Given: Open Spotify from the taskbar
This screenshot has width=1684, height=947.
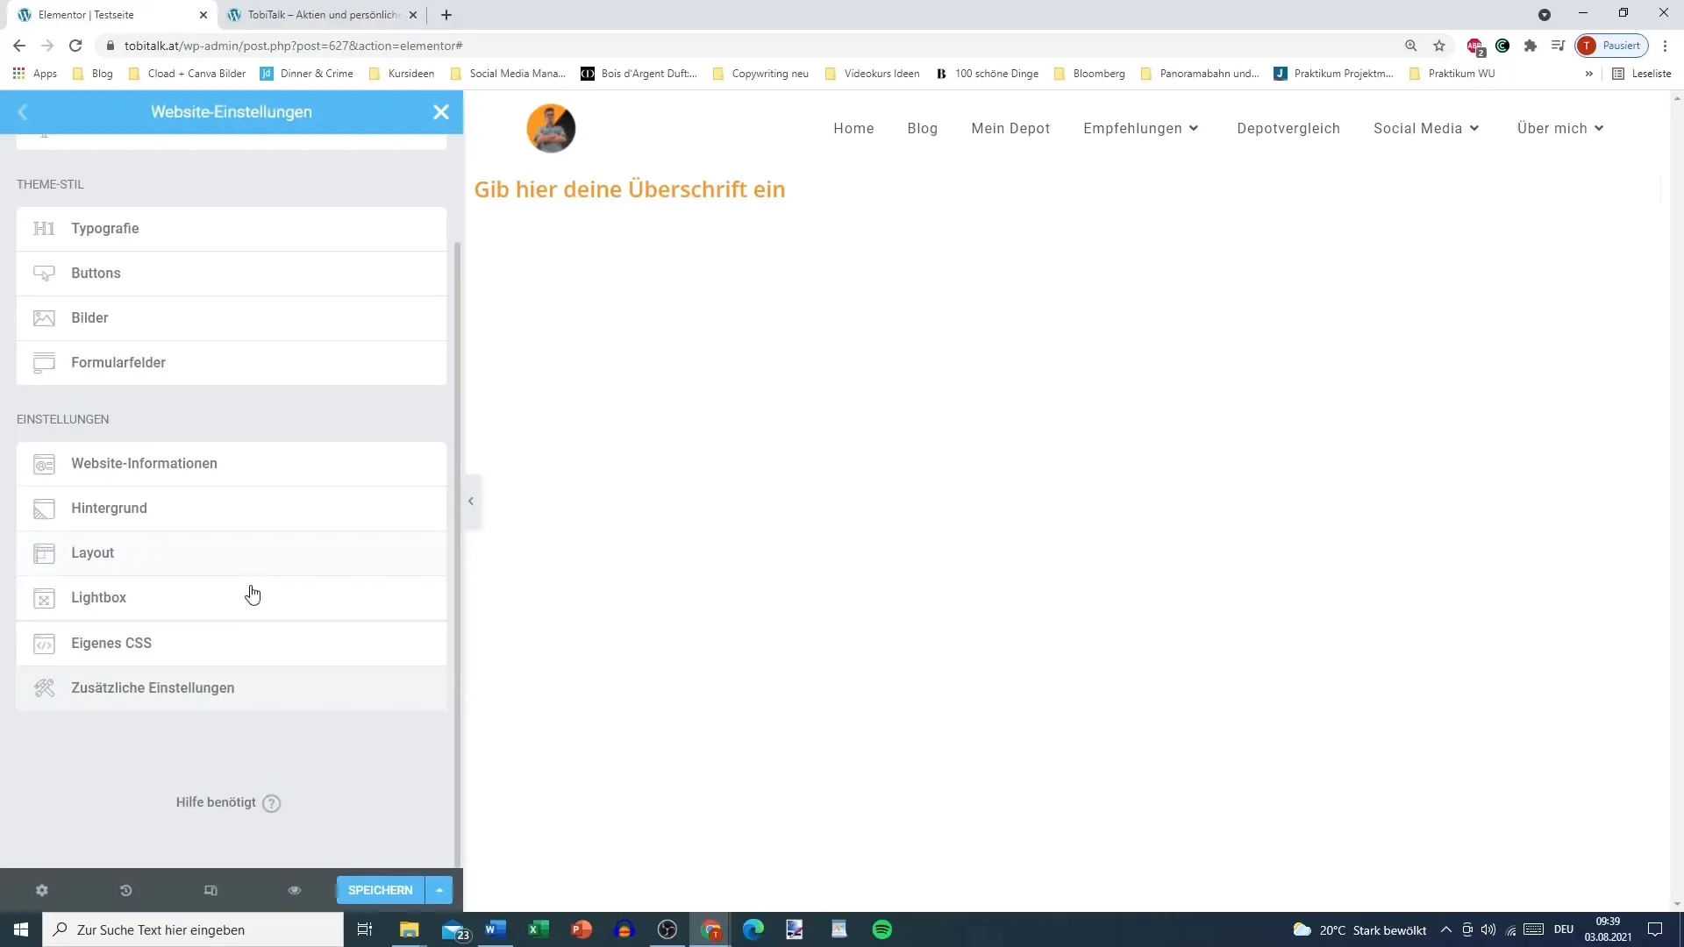Looking at the screenshot, I should 882,929.
